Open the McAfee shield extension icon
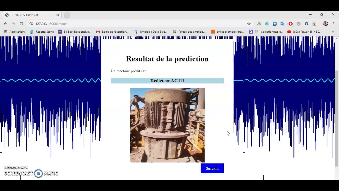This screenshot has height=191, width=339. coord(314,24)
